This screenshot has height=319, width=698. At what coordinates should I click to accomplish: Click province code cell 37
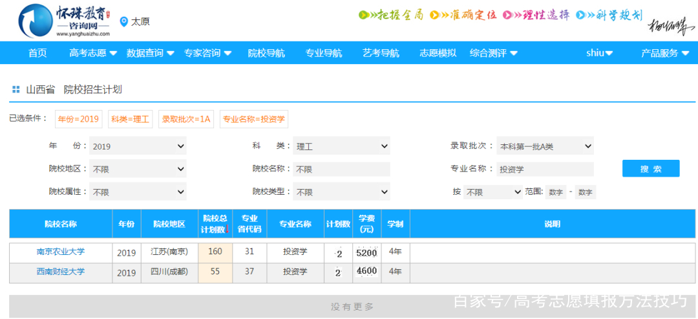(249, 272)
